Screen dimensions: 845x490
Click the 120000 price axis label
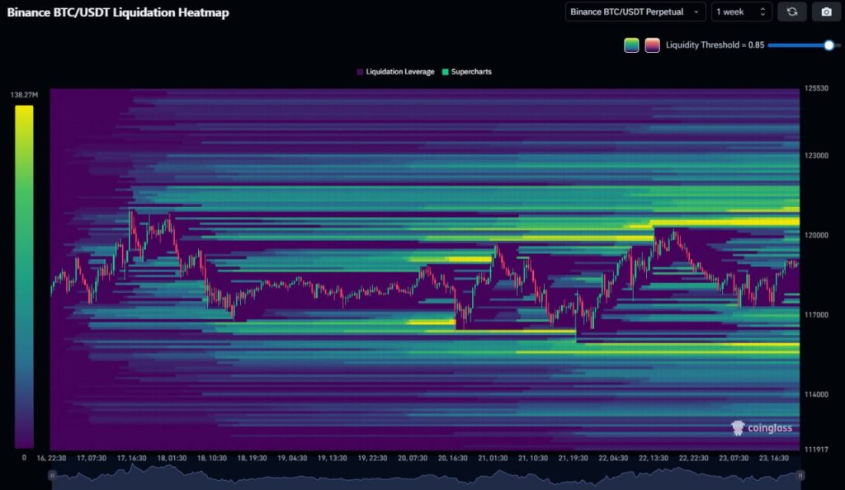816,235
